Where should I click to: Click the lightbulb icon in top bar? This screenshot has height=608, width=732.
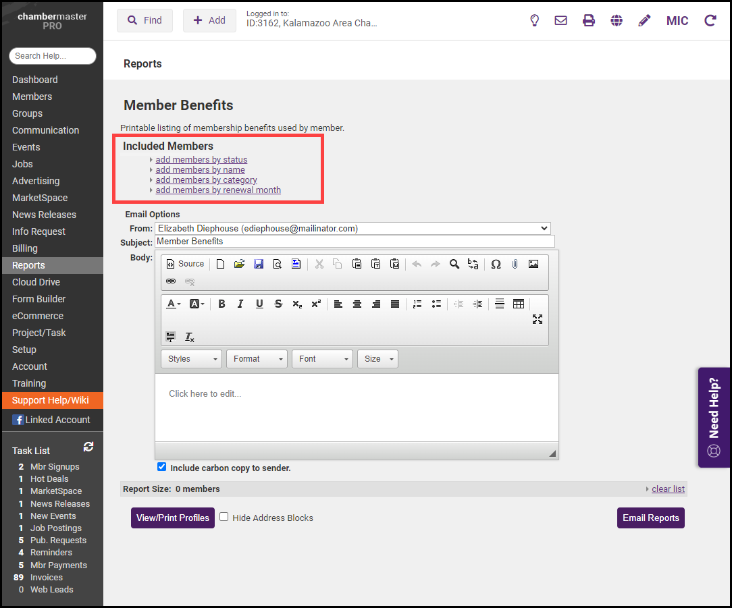click(534, 20)
